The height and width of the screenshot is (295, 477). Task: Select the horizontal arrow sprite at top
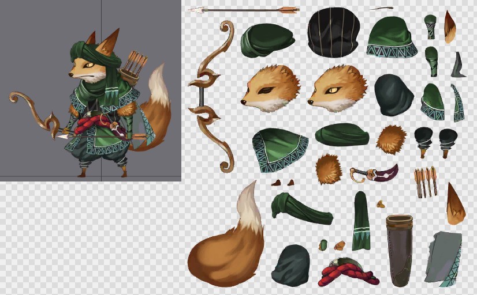[244, 9]
